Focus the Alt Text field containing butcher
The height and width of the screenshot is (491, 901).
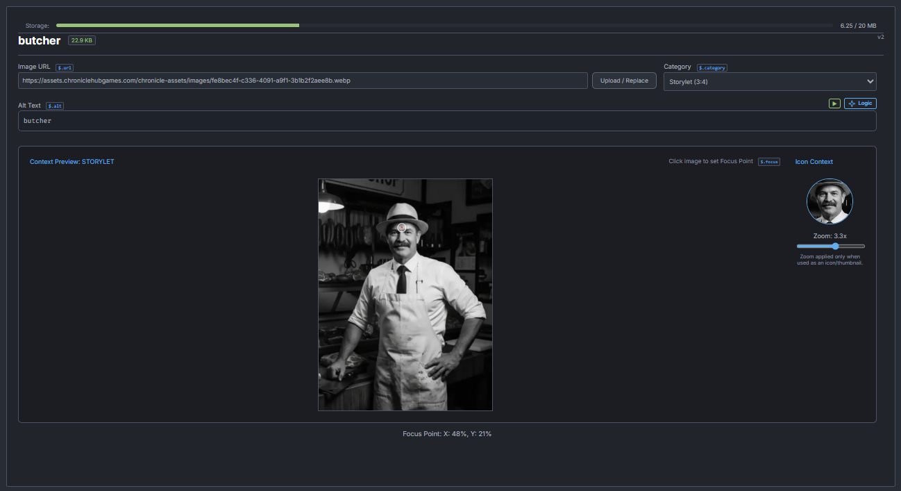[x=447, y=121]
